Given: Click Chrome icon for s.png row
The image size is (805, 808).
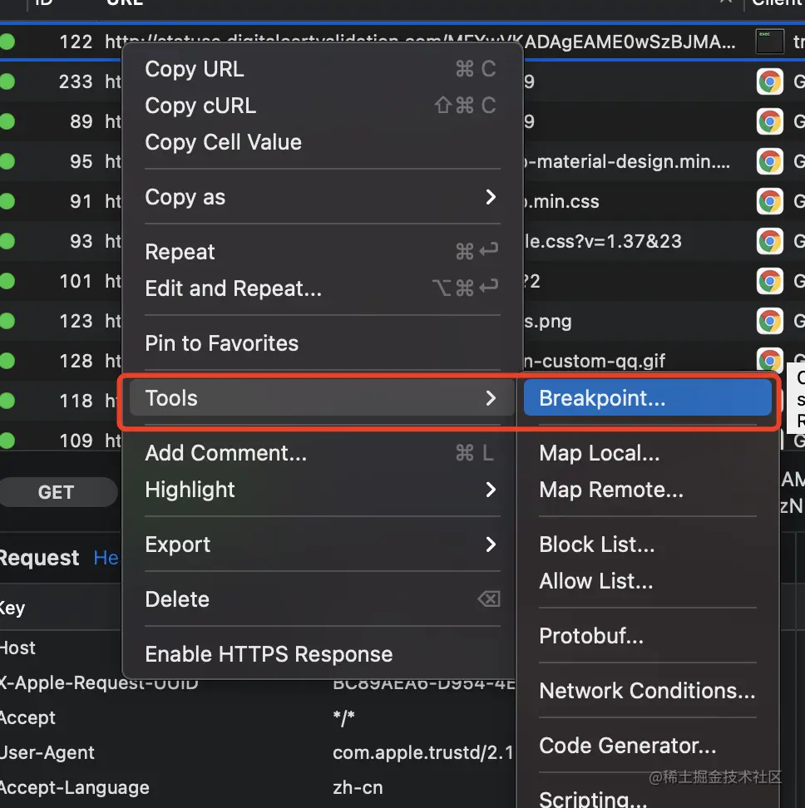Looking at the screenshot, I should pos(770,321).
